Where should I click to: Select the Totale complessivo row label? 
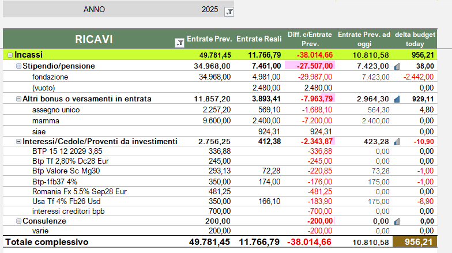click(47, 243)
